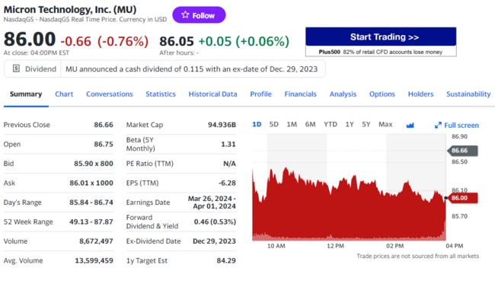This screenshot has height=284, width=495.
Task: Click Start Trading banner button
Action: [381, 37]
